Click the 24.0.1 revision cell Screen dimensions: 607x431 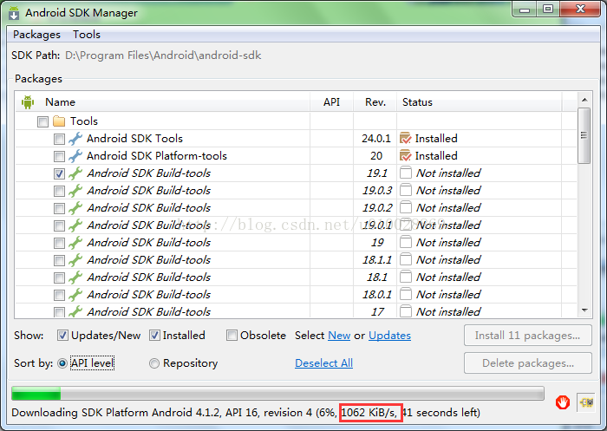coord(375,138)
